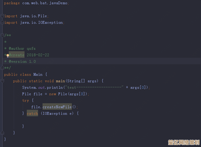
Task: Click the highlighted createNewFile method call
Action: (x=57, y=107)
